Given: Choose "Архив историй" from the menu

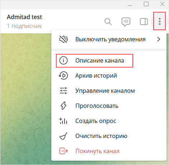Looking at the screenshot, I should pyautogui.click(x=109, y=75).
